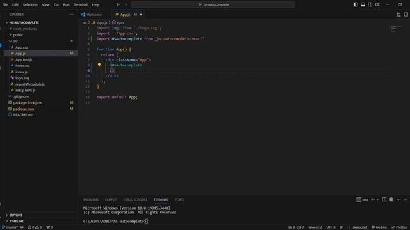The image size is (410, 230).
Task: Open package.json file
Action: (24, 109)
